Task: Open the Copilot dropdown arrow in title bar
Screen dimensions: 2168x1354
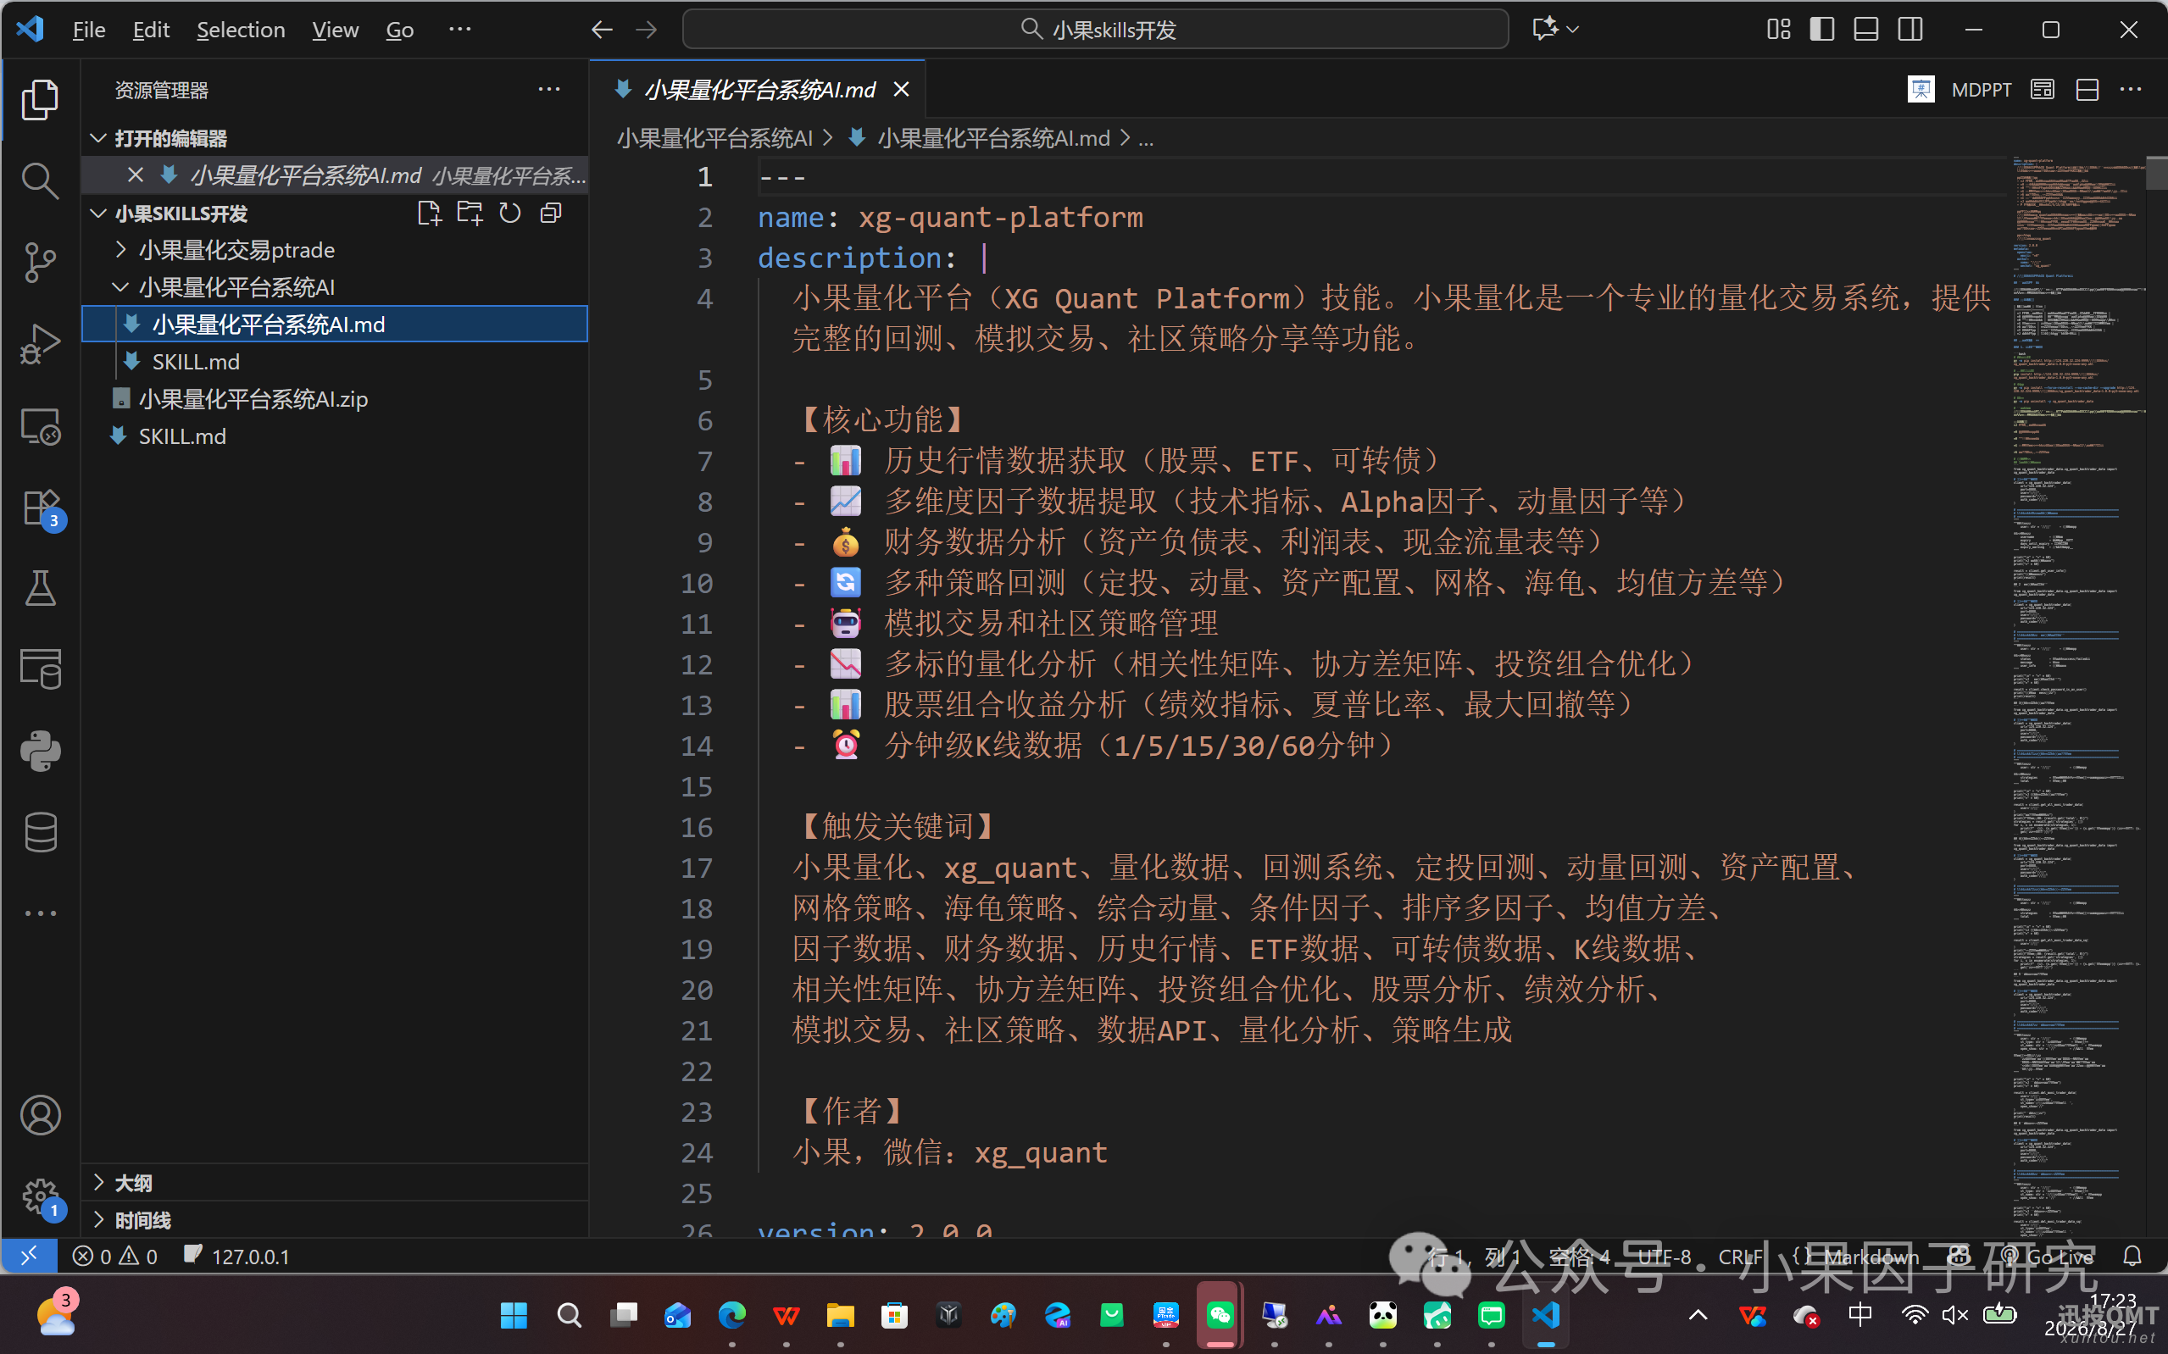Action: [x=1572, y=30]
